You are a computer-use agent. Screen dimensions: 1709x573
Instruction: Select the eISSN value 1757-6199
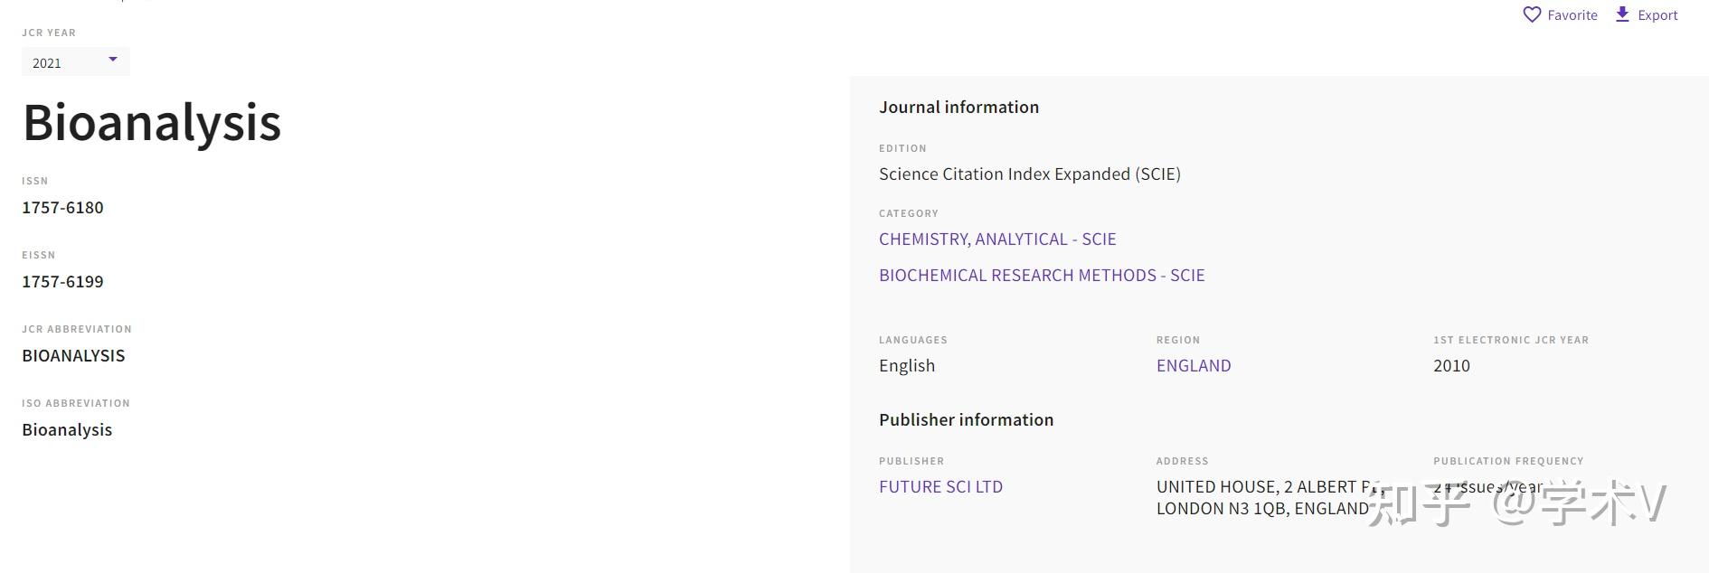click(62, 281)
